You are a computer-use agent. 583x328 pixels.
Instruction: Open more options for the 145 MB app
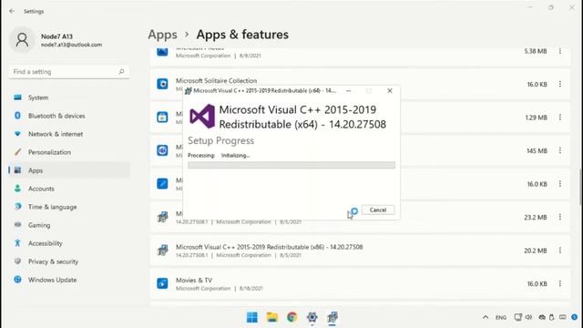click(x=560, y=150)
